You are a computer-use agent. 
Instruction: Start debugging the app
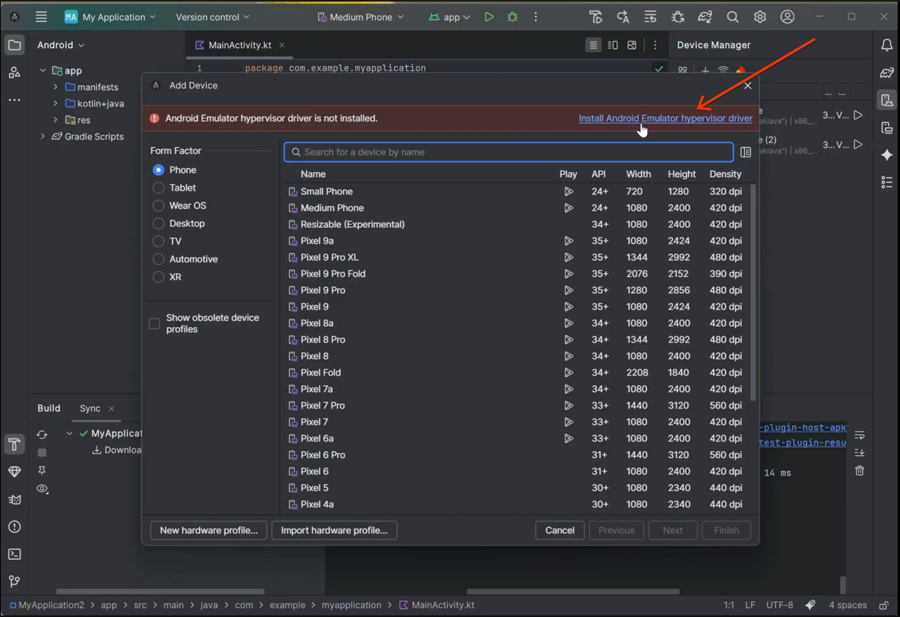click(x=512, y=17)
